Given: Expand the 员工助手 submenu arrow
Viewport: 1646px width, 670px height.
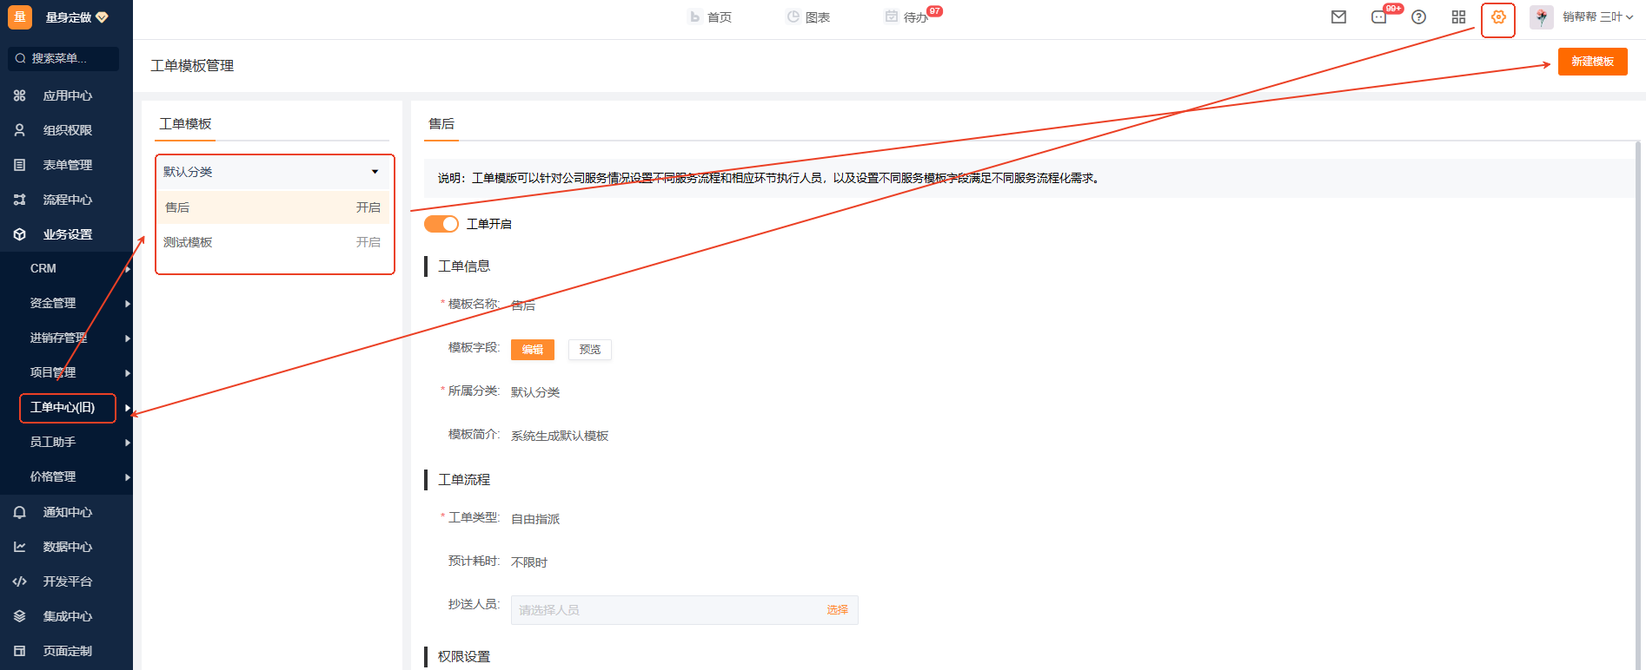Looking at the screenshot, I should click(x=127, y=443).
